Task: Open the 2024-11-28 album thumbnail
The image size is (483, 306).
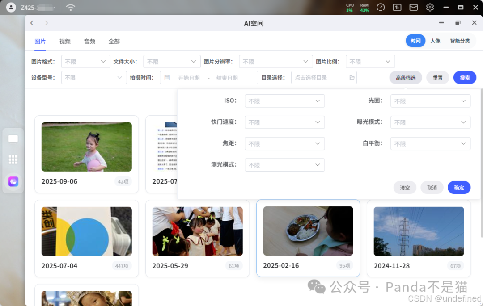Action: (419, 231)
